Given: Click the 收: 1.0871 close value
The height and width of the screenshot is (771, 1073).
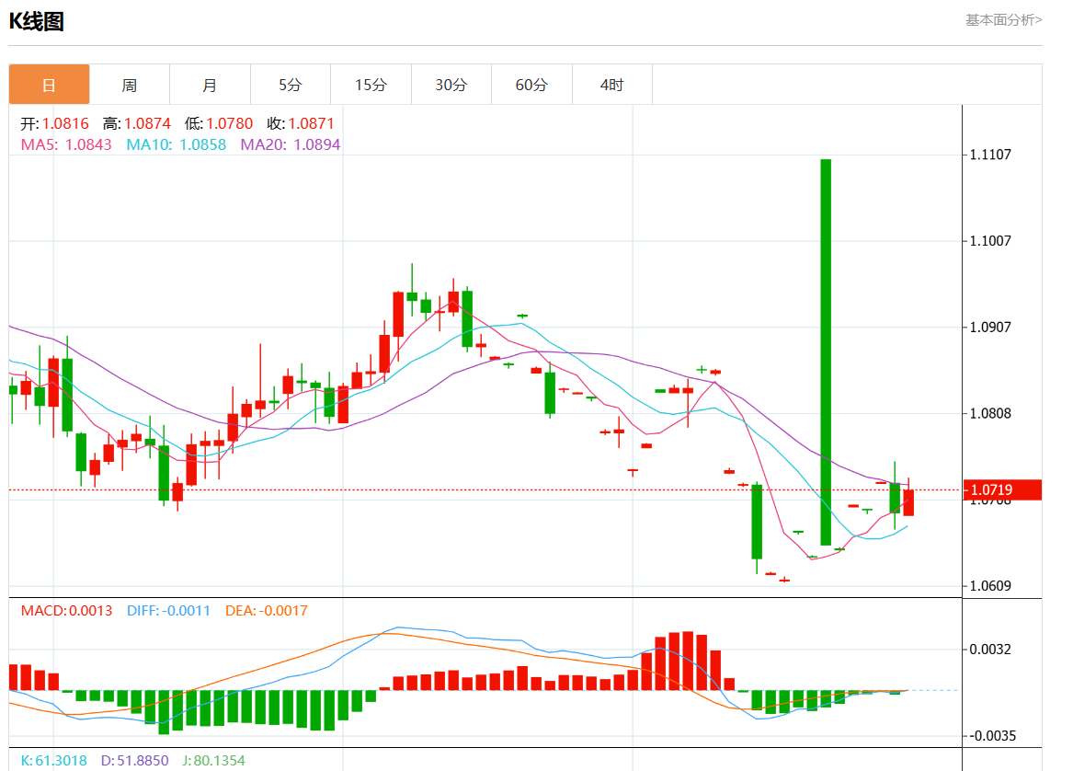Looking at the screenshot, I should click(301, 124).
